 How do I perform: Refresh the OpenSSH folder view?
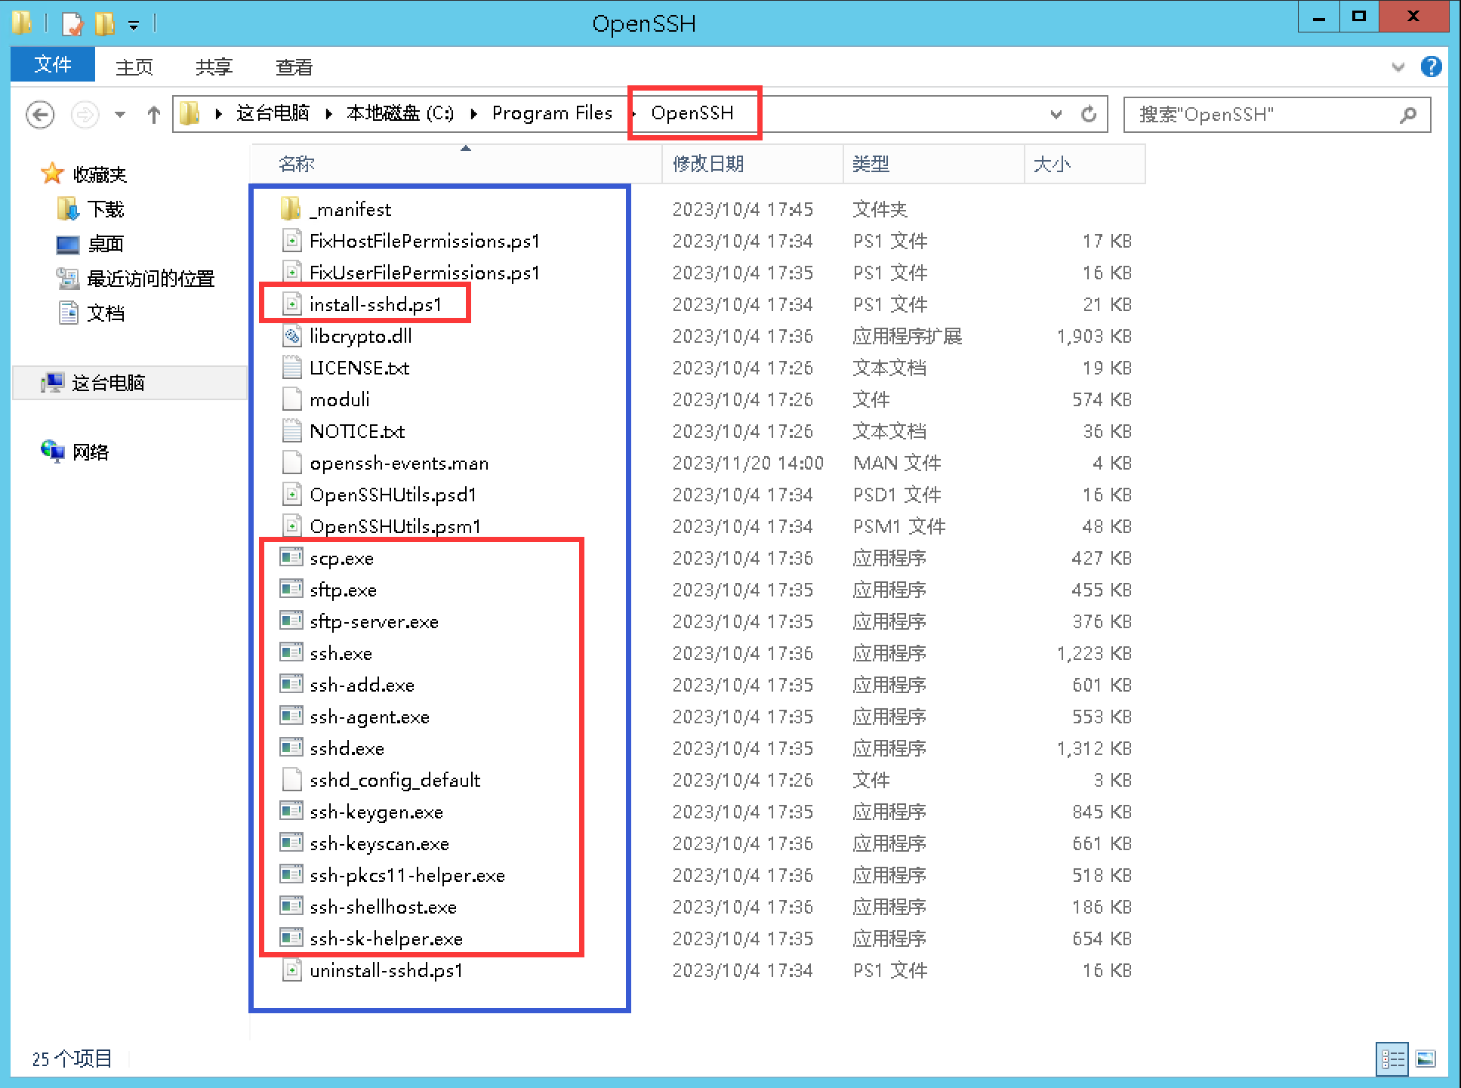1088,115
